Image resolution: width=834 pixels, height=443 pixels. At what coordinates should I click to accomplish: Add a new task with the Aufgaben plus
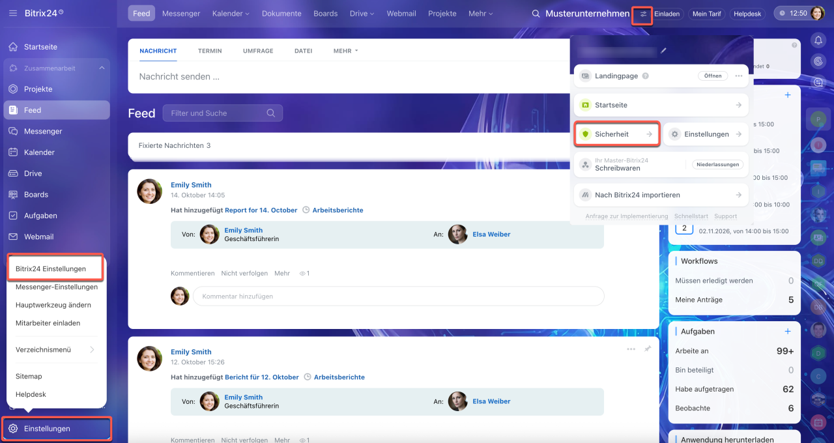point(788,332)
